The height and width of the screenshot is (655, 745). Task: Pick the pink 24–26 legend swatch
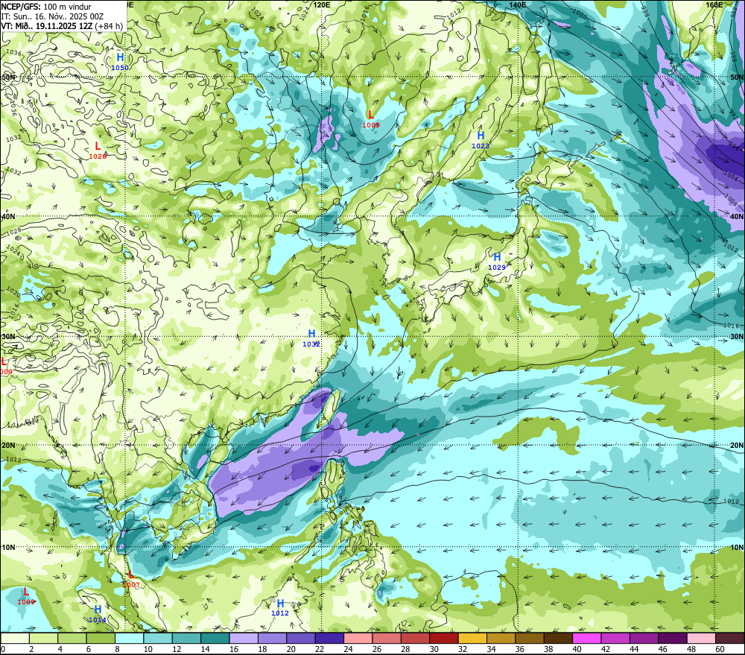click(x=358, y=638)
